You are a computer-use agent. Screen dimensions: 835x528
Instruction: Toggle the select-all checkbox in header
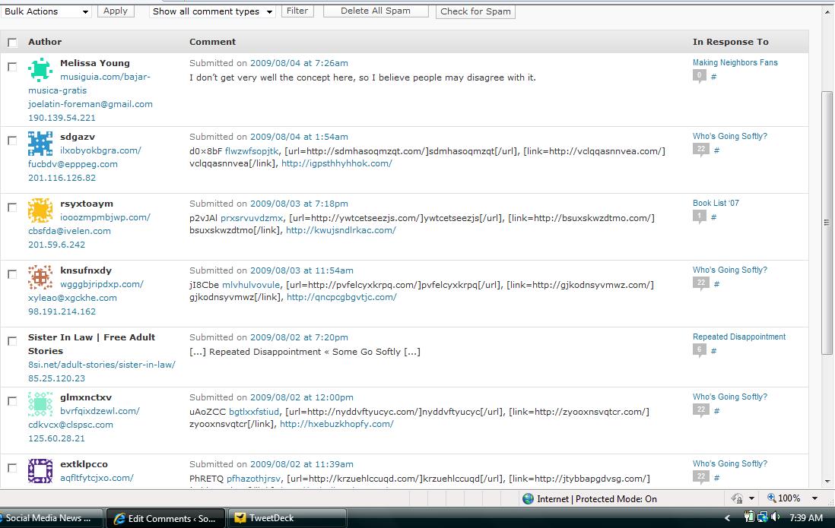click(x=12, y=43)
